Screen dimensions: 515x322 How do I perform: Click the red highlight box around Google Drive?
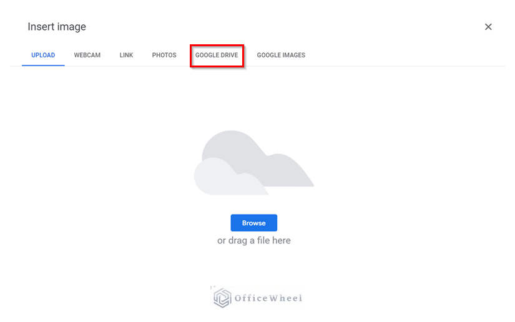pos(217,56)
